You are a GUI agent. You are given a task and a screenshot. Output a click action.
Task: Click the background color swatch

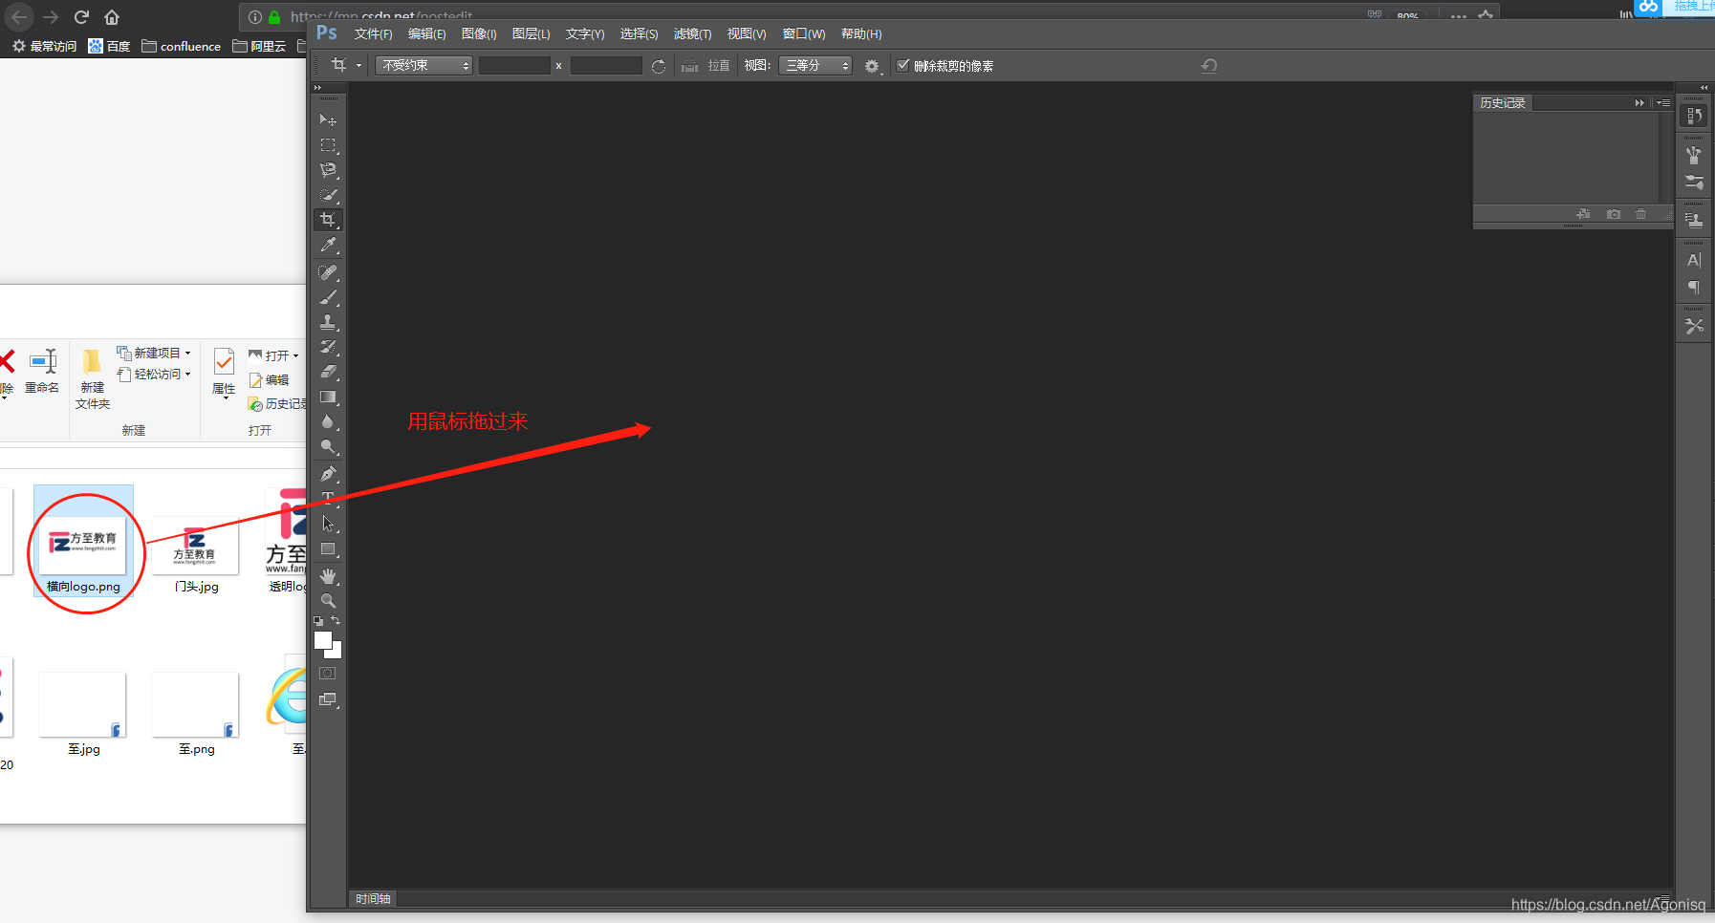click(336, 653)
